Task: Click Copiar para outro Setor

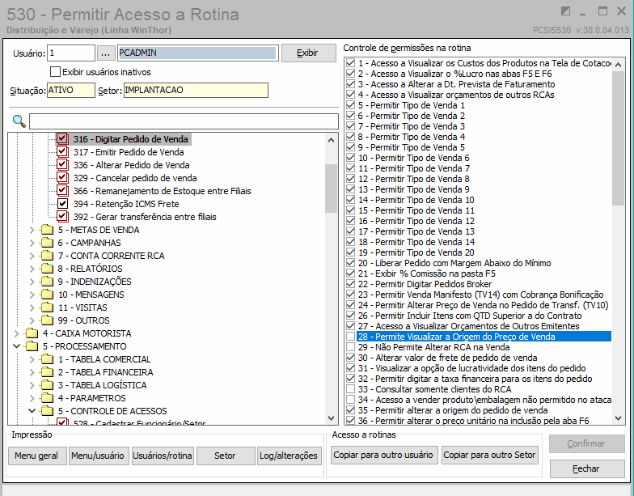Action: click(x=489, y=455)
